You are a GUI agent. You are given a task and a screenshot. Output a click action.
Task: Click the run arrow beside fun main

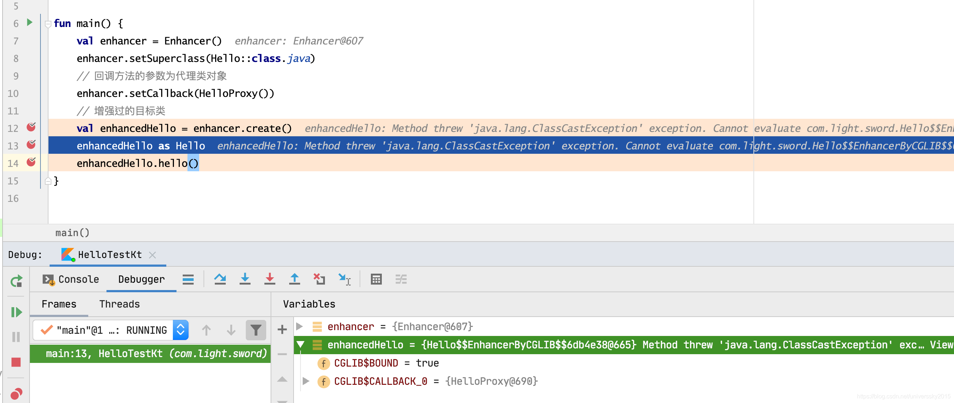click(29, 23)
